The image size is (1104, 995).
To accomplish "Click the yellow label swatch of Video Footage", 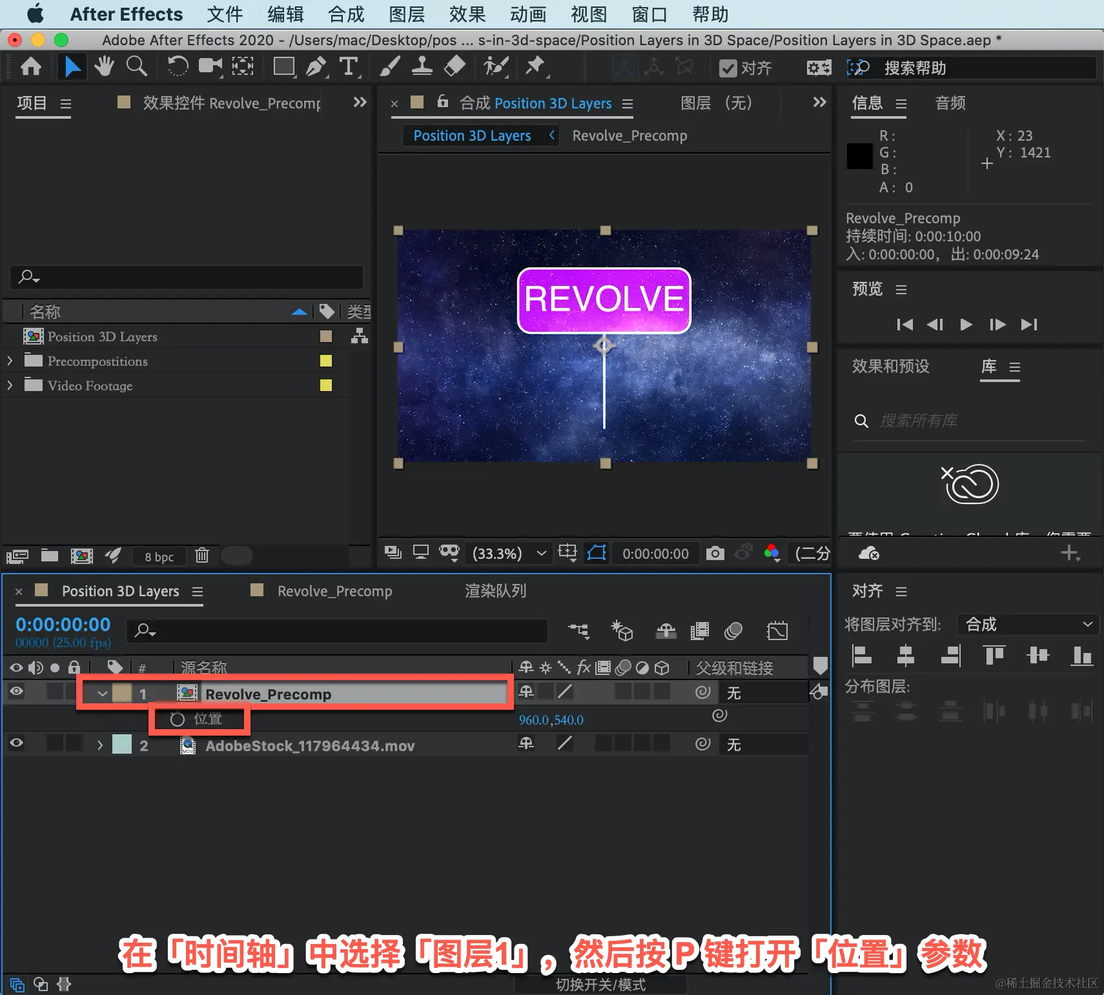I will tap(326, 385).
